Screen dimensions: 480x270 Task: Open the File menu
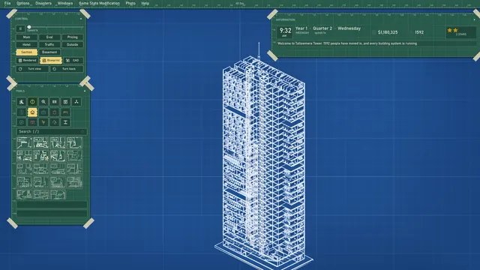coord(7,3)
